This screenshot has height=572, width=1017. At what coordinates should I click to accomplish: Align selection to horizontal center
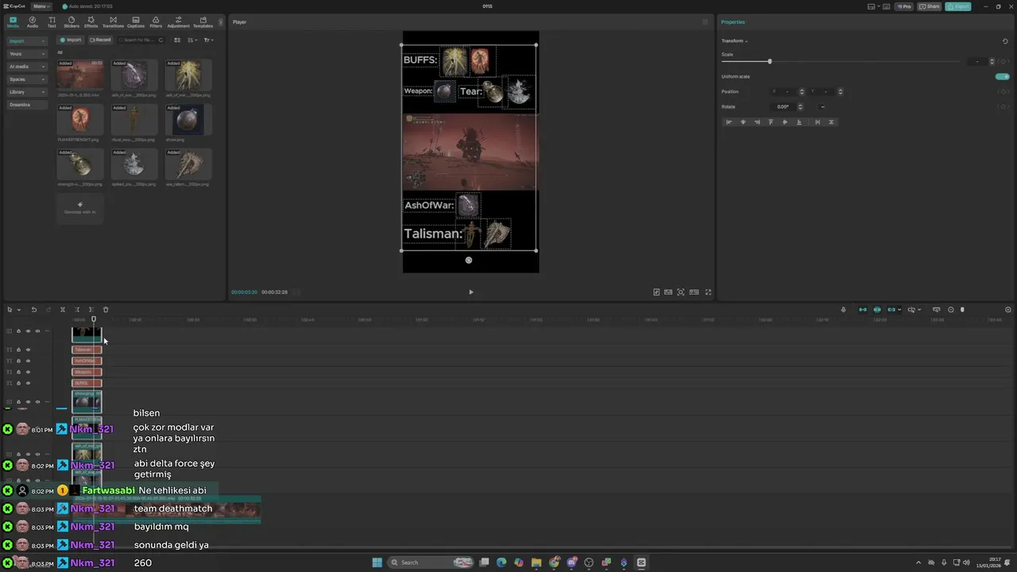click(743, 122)
